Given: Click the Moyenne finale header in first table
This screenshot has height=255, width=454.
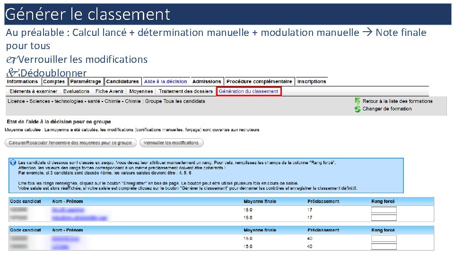Looking at the screenshot, I should pyautogui.click(x=260, y=202).
